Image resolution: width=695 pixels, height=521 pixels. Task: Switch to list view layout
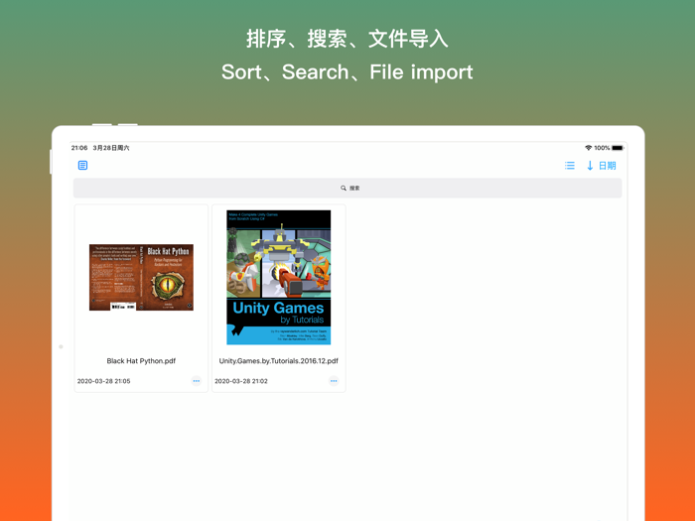570,166
